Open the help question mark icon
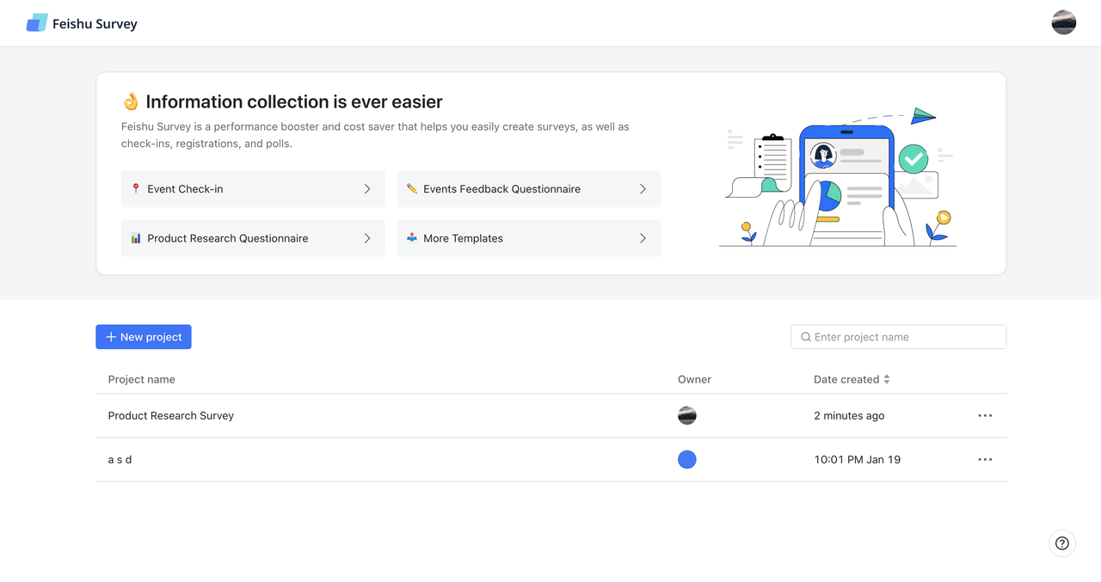The image size is (1101, 582). point(1062,543)
